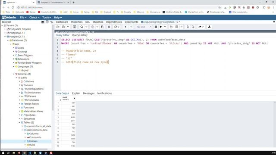Click the delete trash icon
276x155 pixels.
pos(109,27)
